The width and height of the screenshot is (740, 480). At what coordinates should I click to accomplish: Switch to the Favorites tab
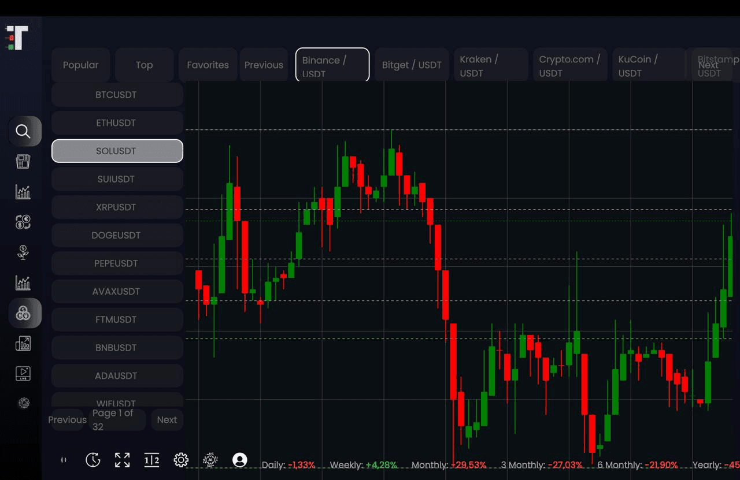coord(208,65)
